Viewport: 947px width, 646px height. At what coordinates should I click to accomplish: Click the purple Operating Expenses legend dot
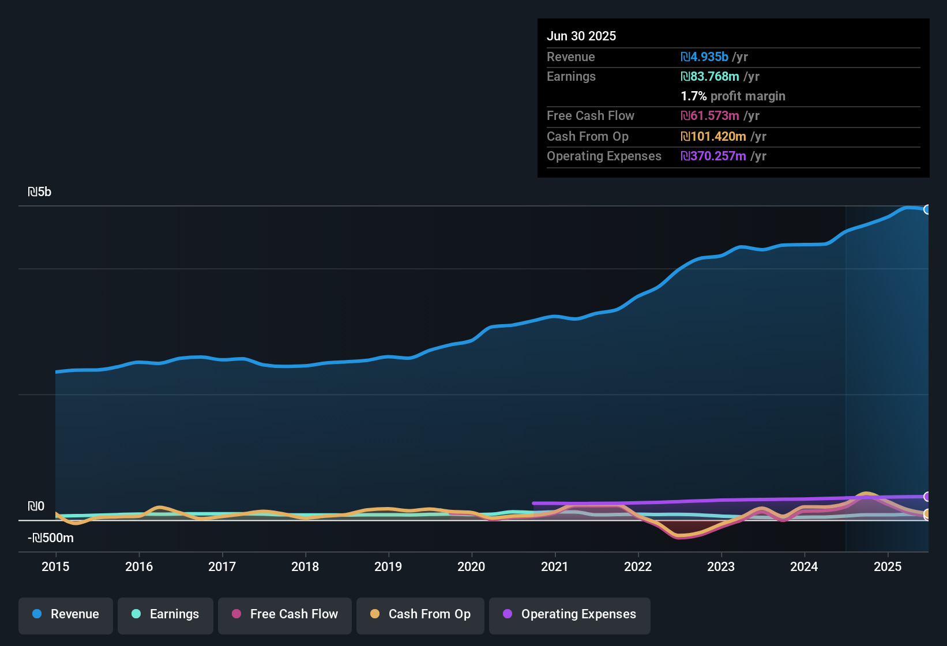point(508,614)
